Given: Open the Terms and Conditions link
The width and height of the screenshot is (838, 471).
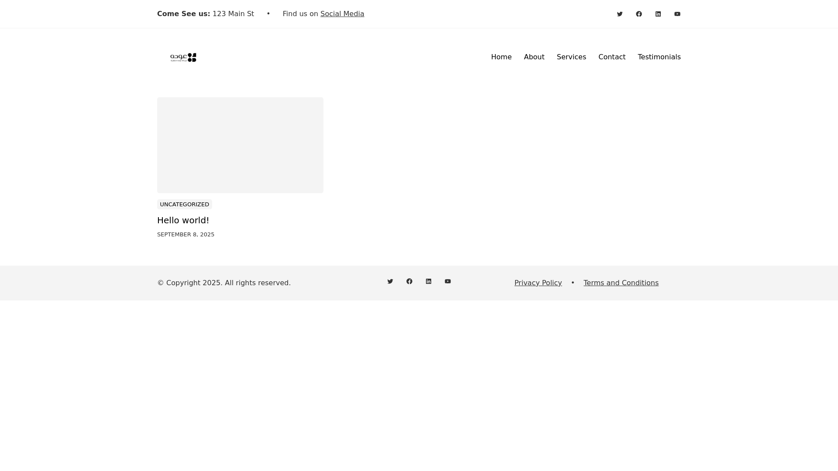Looking at the screenshot, I should [621, 283].
